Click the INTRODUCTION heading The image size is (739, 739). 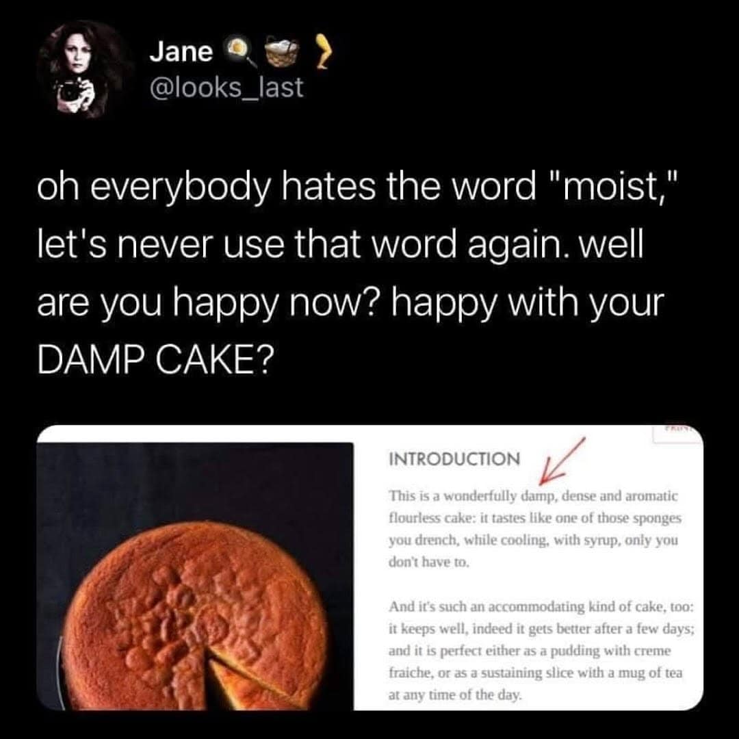click(454, 458)
